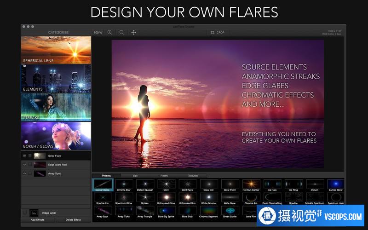Expand the Streaks category
Image resolution: width=368 pixels, height=230 pixels.
(x=56, y=107)
